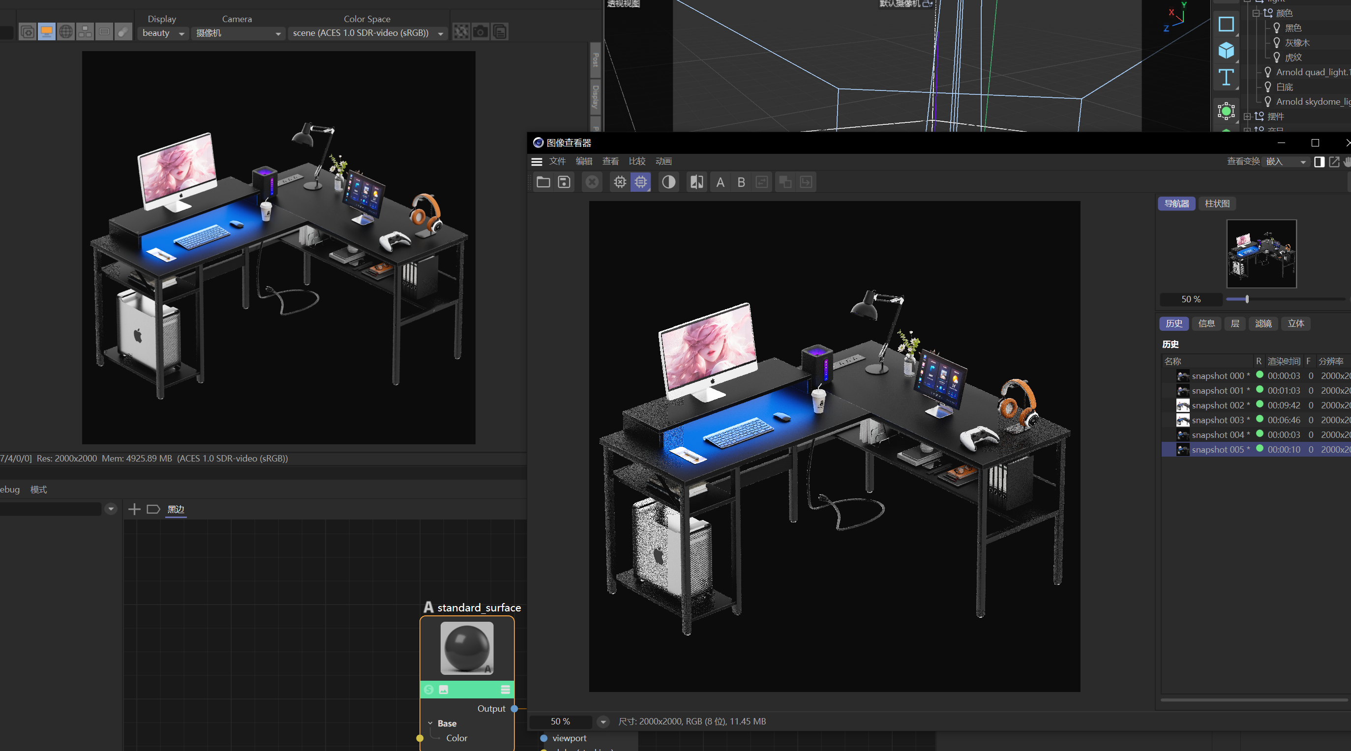This screenshot has width=1351, height=751.
Task: Collapse the 颜色 group in object tree
Action: (1256, 13)
